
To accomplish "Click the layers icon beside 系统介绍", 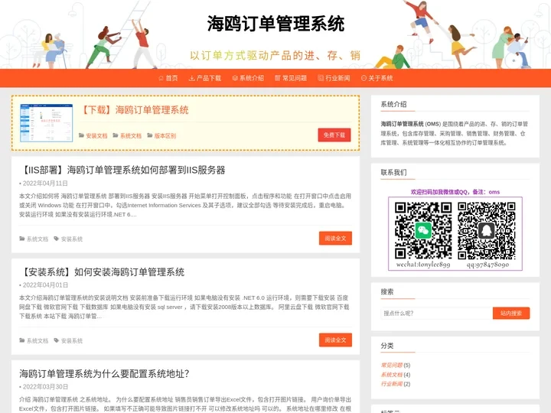I will (235, 78).
